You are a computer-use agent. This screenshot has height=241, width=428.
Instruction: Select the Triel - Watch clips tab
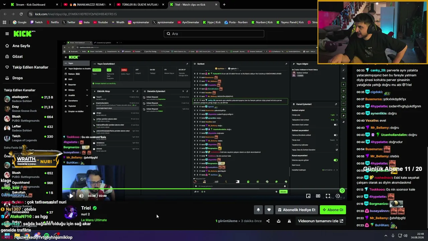tap(193, 5)
